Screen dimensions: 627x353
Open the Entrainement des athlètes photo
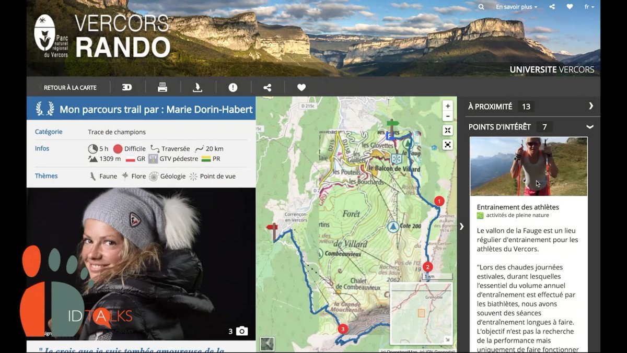tap(528, 166)
